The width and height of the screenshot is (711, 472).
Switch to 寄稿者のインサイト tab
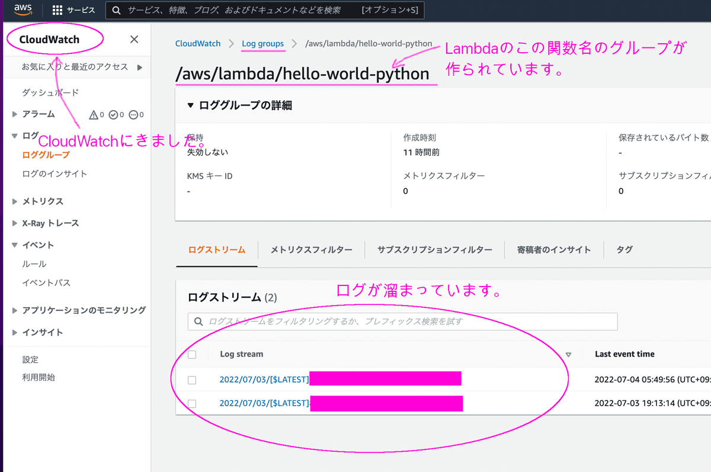coord(554,250)
